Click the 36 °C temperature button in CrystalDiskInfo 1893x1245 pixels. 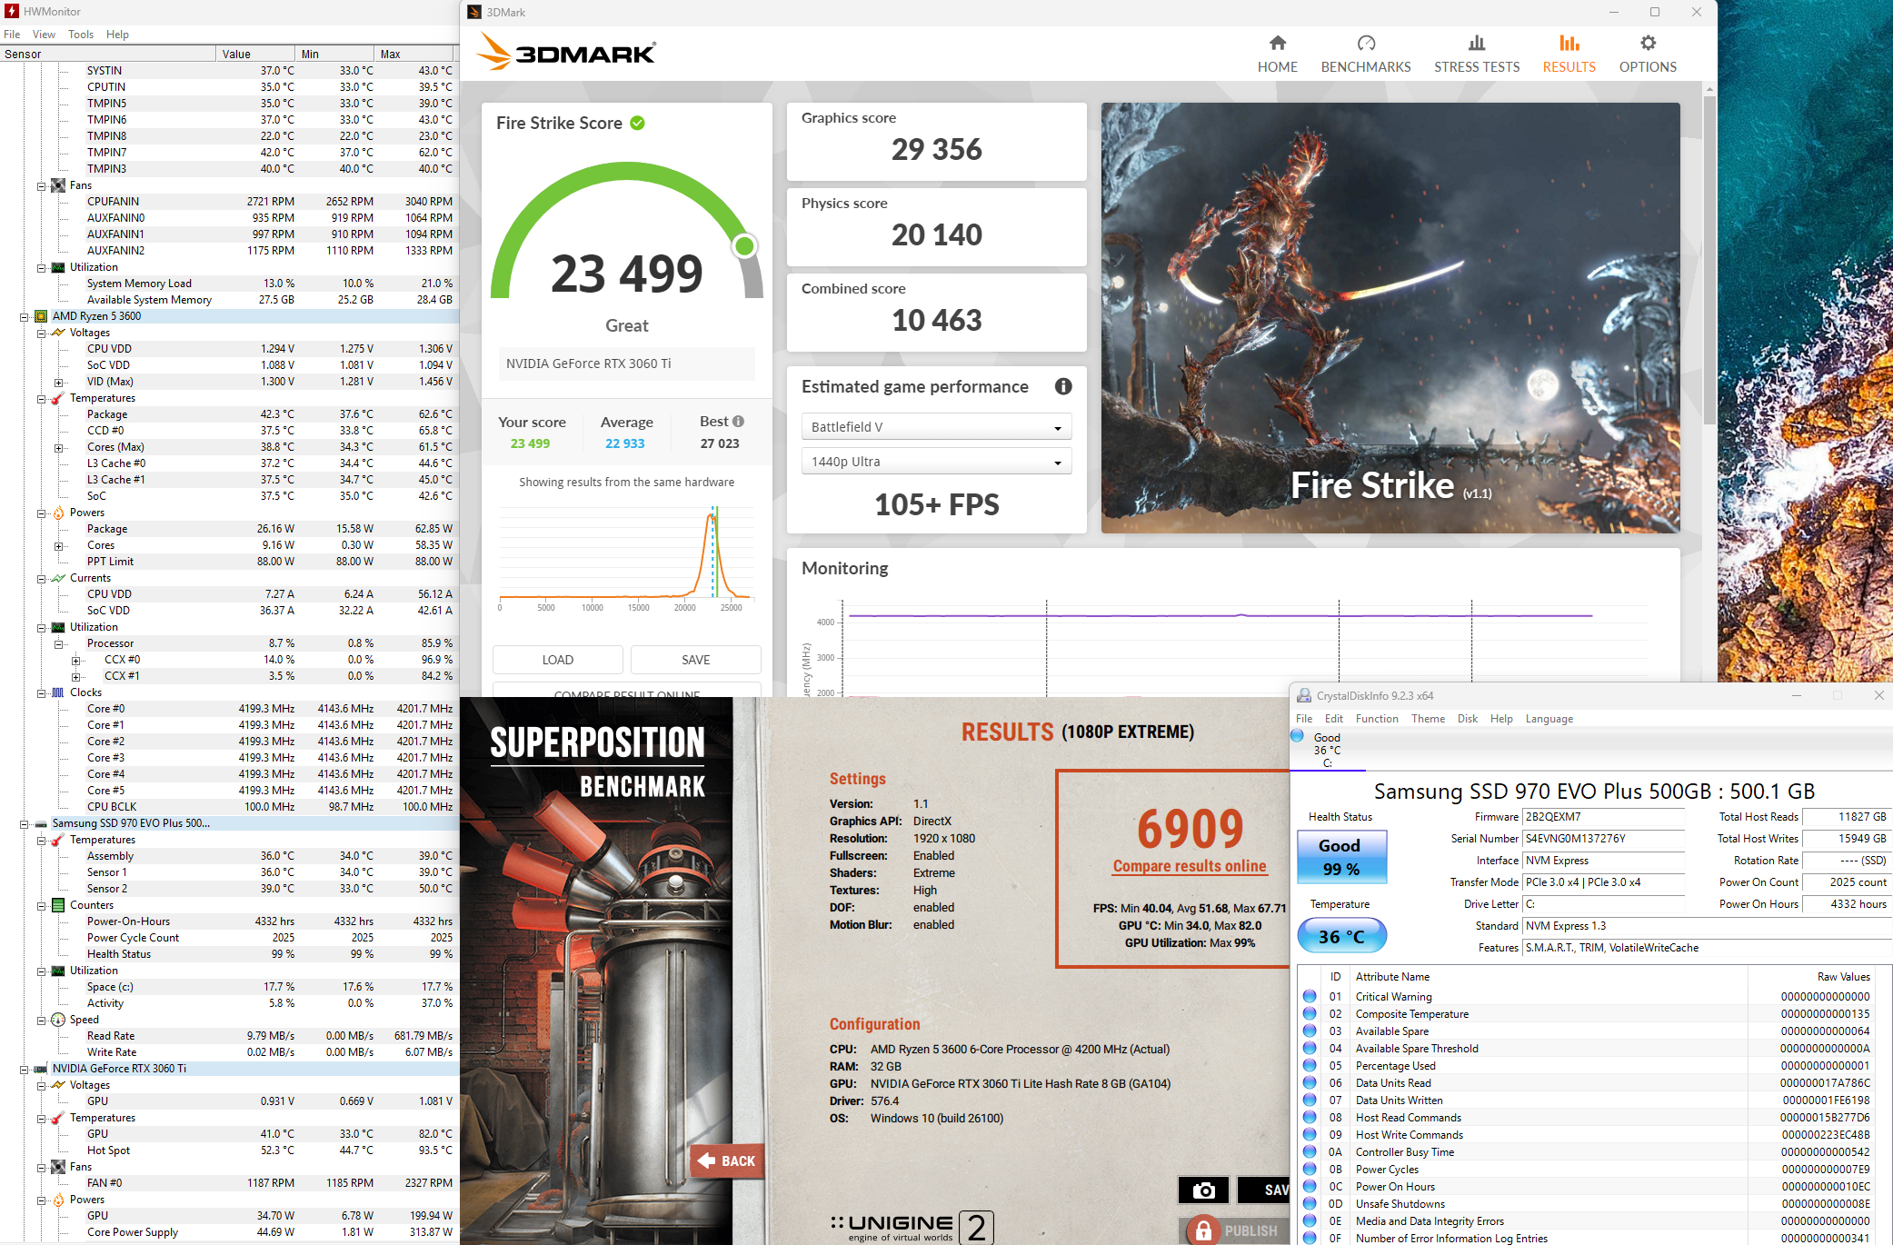click(1340, 936)
